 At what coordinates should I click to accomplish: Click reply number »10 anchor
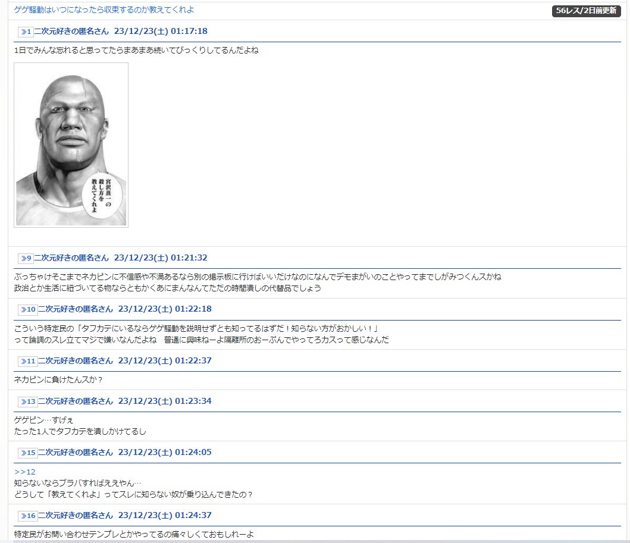point(28,310)
